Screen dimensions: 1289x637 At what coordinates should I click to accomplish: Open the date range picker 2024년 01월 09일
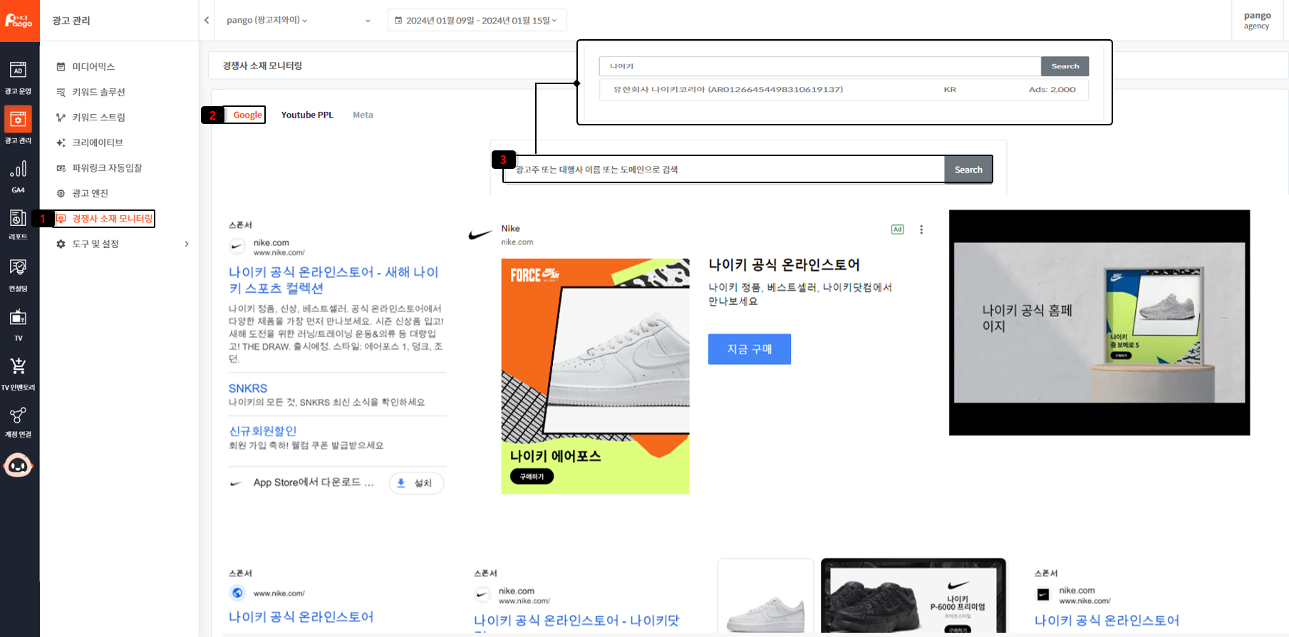click(x=477, y=20)
